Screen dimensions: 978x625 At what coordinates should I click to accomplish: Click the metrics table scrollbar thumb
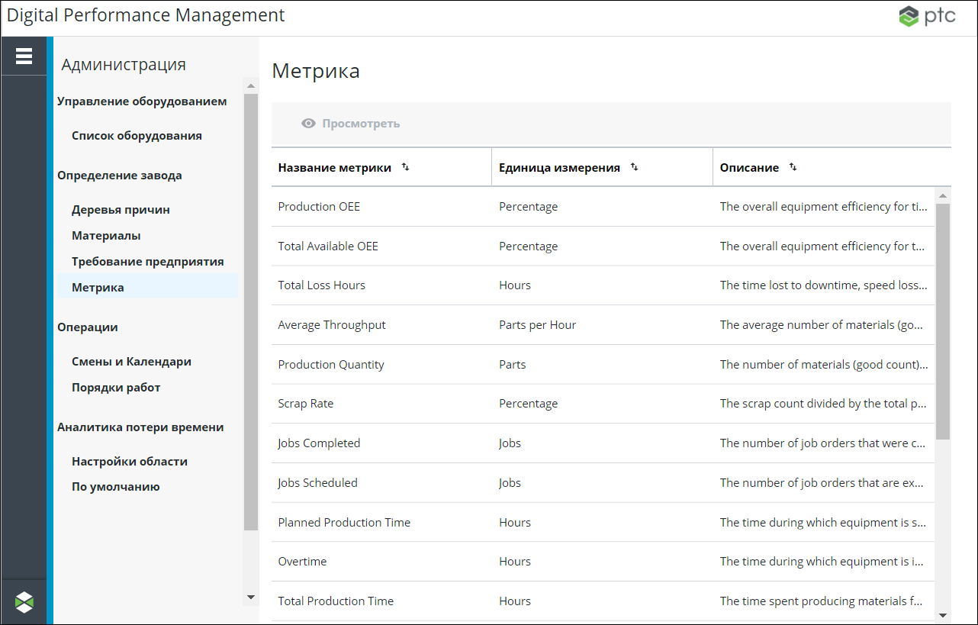(x=943, y=321)
